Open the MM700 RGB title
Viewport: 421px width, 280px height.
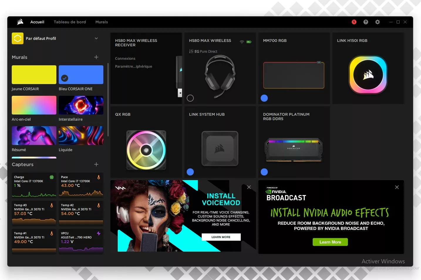[275, 41]
